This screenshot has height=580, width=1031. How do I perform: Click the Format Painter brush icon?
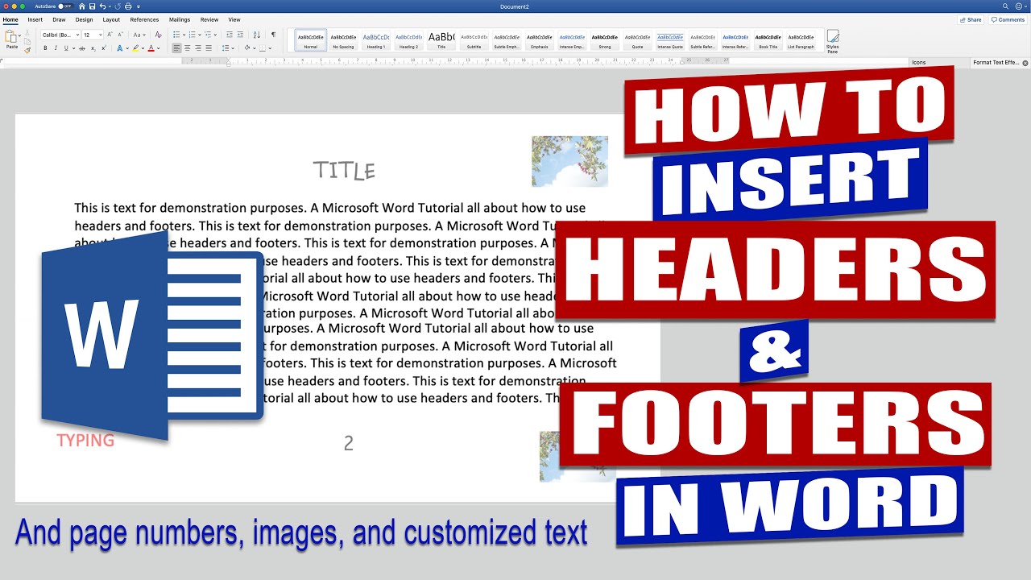[x=27, y=50]
